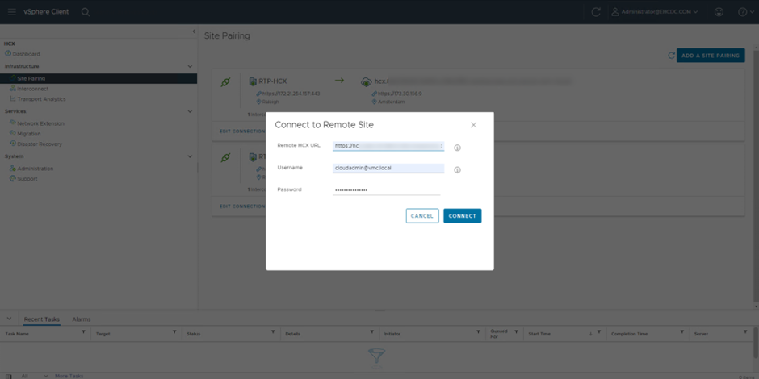This screenshot has height=379, width=759.
Task: Open Dashboard in the HCX sidebar
Action: tap(26, 54)
